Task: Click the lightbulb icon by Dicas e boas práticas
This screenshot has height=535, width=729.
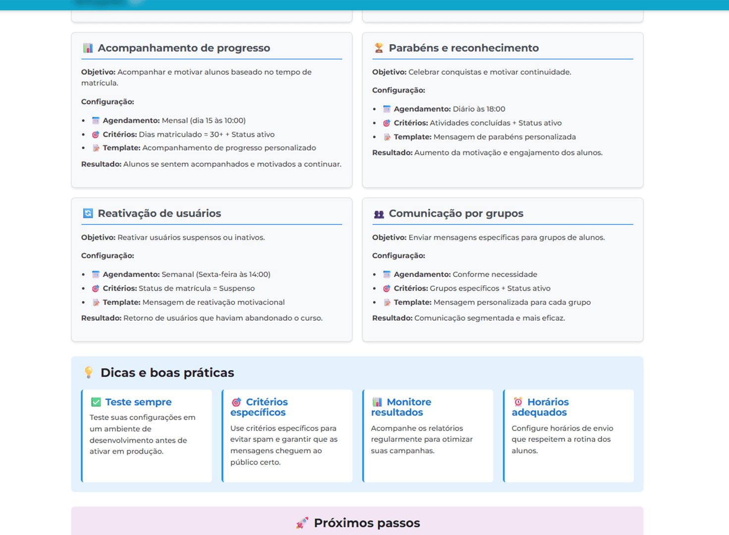Action: [x=89, y=373]
